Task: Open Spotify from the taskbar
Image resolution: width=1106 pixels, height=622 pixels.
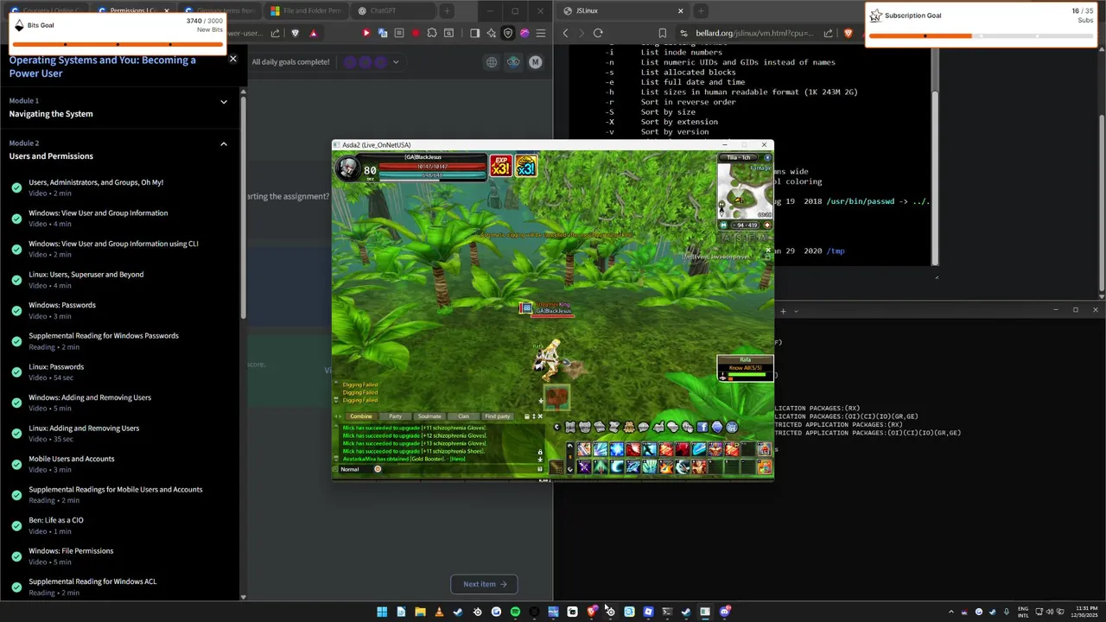Action: (x=515, y=612)
